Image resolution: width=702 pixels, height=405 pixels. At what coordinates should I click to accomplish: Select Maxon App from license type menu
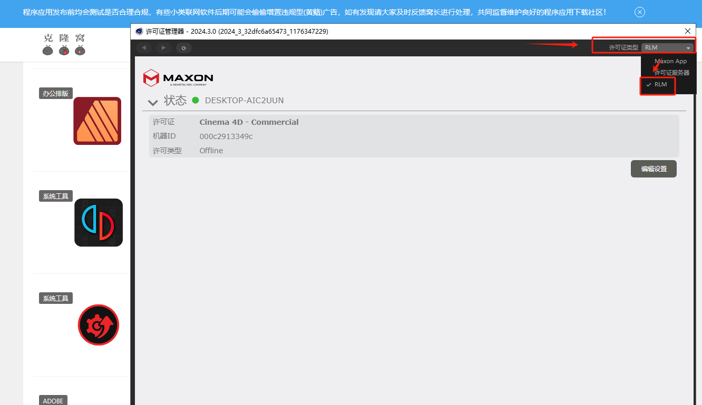pos(670,61)
